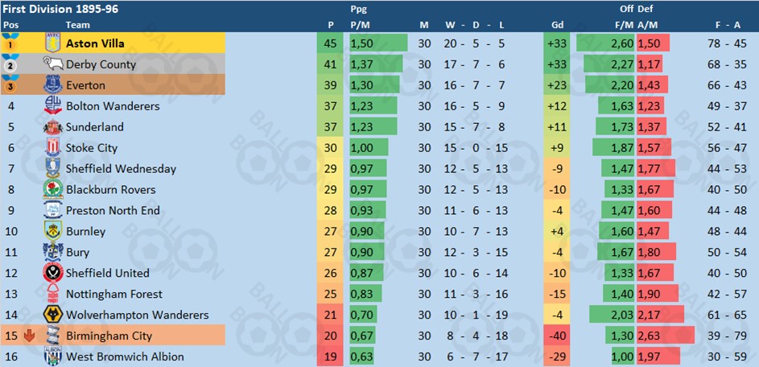Click the Sunderland club crest
Screen dimensions: 759x367
(53, 127)
